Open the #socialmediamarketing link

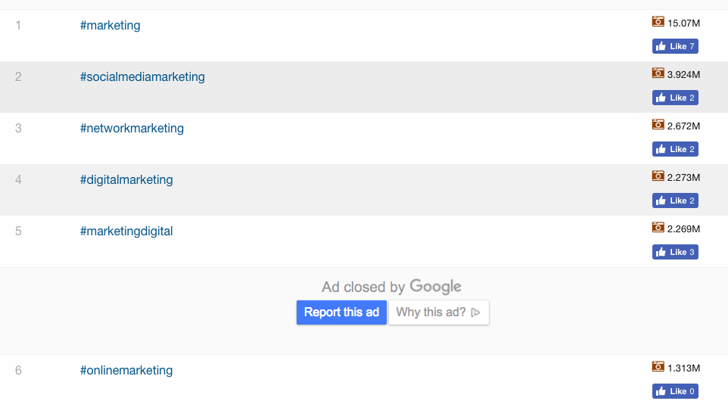pos(142,77)
